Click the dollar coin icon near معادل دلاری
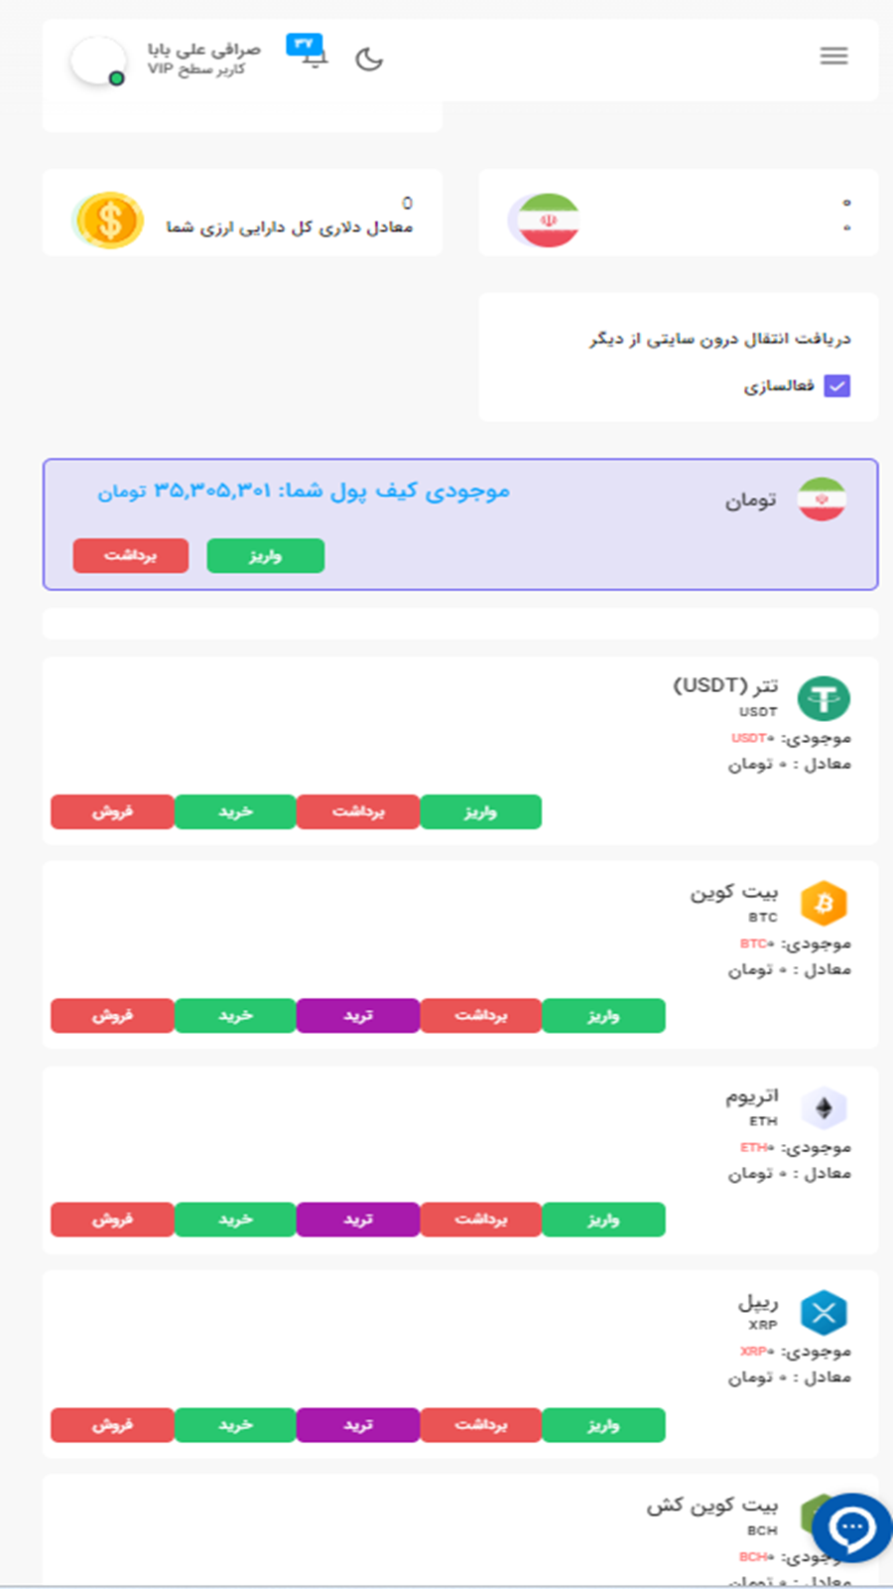Viewport: 893px width, 1589px height. 109,217
